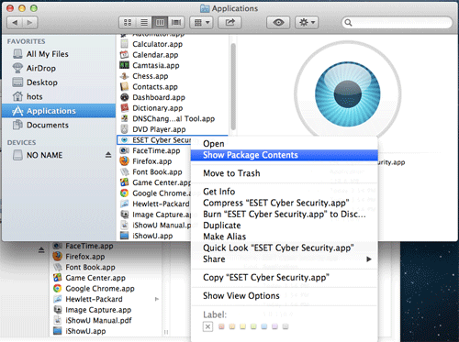Expand the Share submenu

pyautogui.click(x=285, y=259)
